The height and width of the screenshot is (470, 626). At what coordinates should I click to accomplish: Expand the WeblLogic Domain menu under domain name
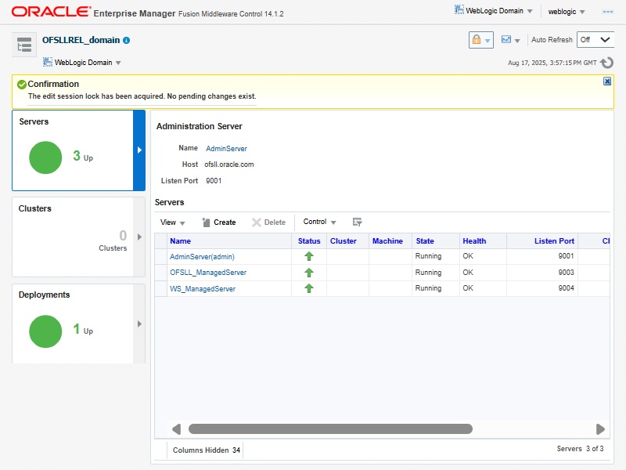coord(82,63)
